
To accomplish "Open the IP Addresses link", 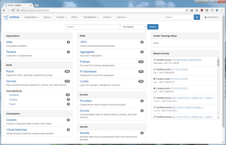I will coord(88,72).
